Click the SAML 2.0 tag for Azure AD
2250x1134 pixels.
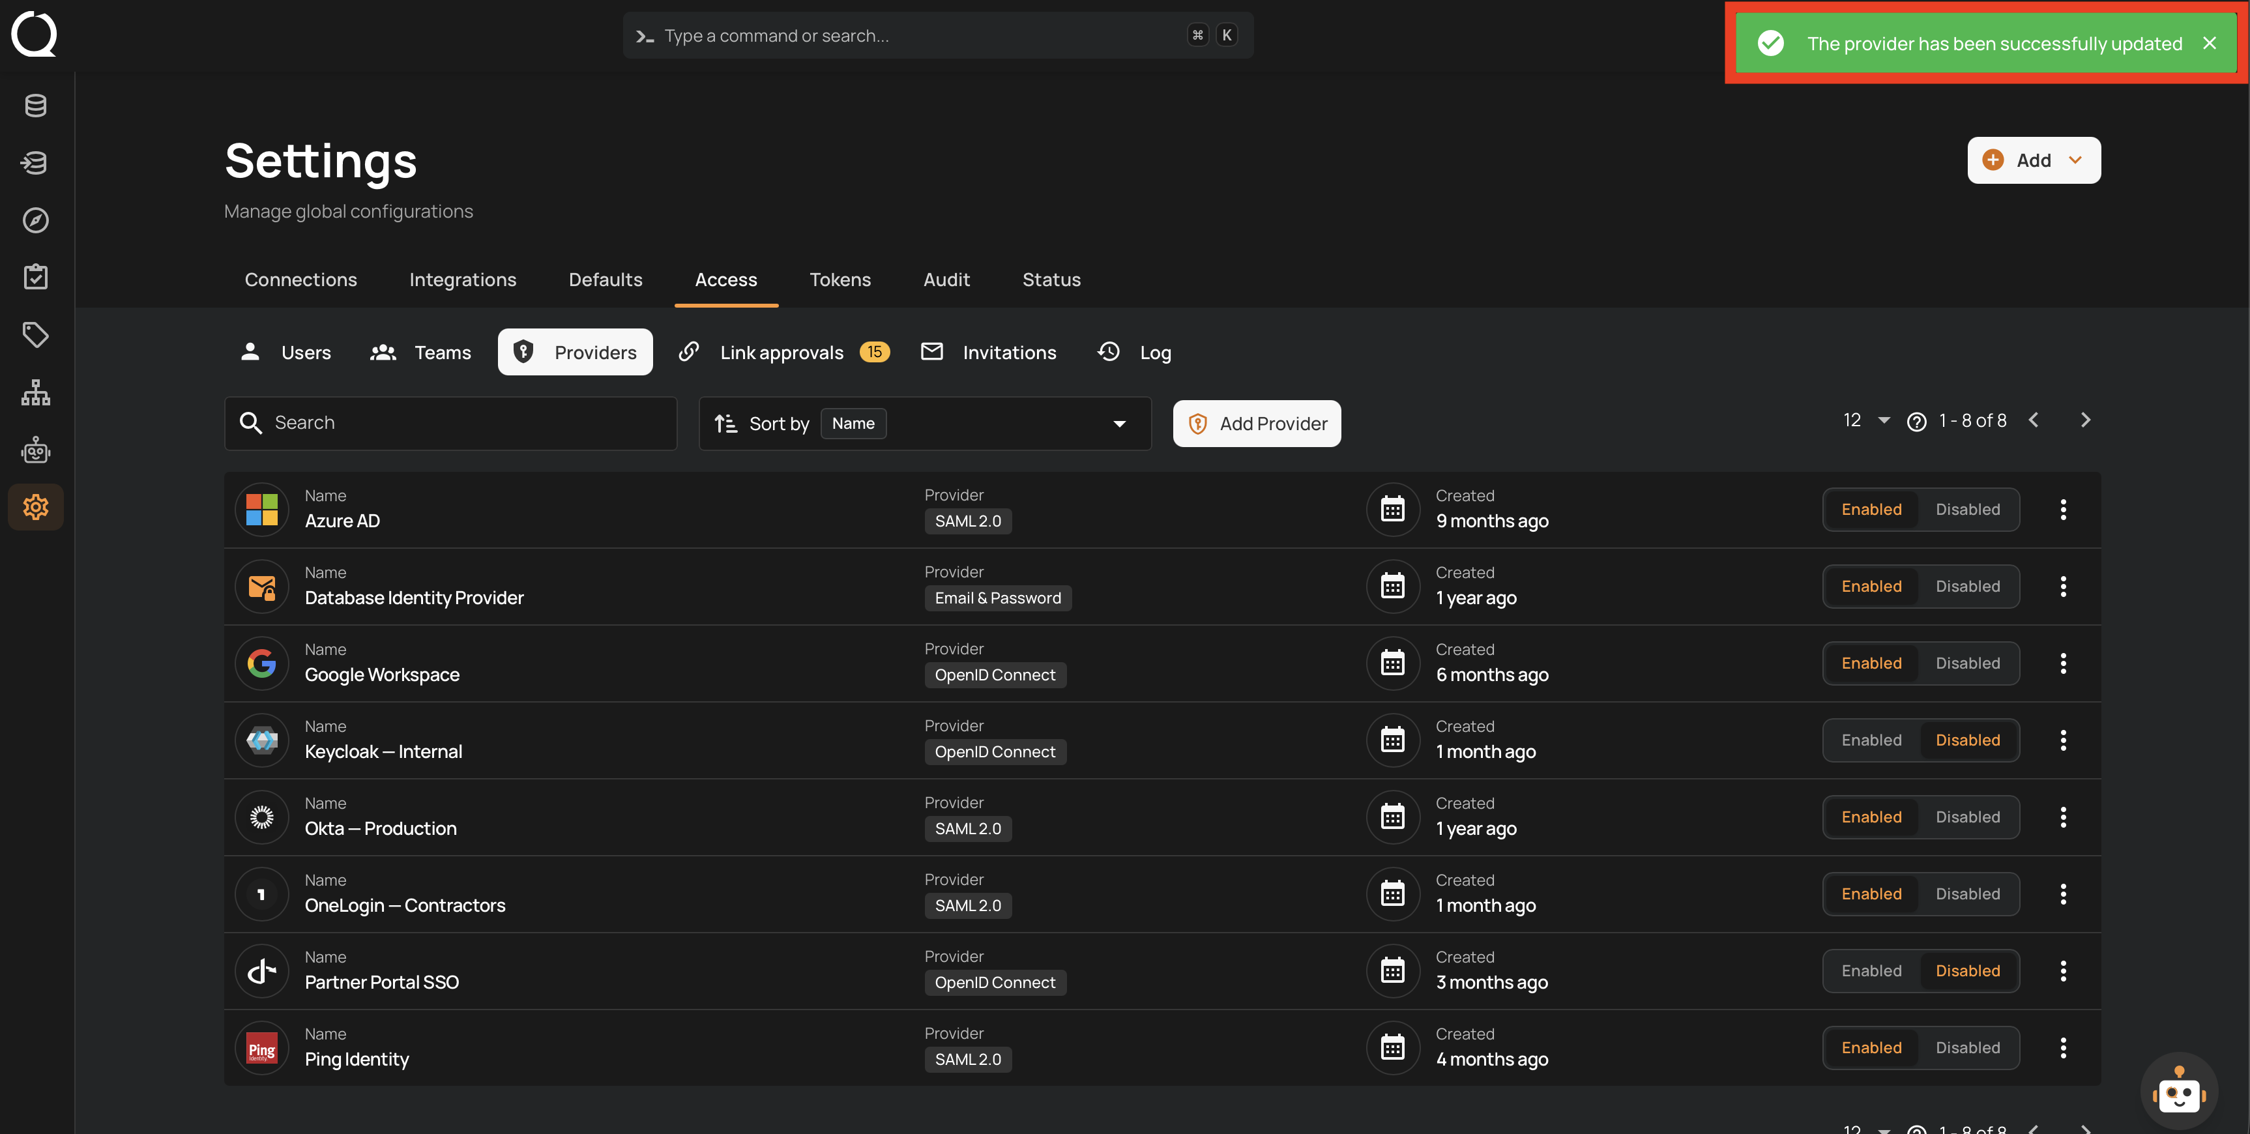coord(968,521)
